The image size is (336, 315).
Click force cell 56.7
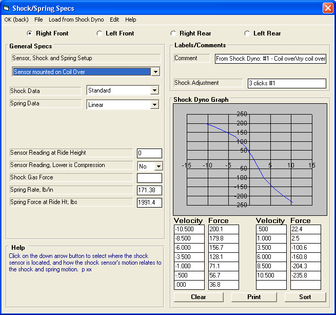pyautogui.click(x=224, y=275)
